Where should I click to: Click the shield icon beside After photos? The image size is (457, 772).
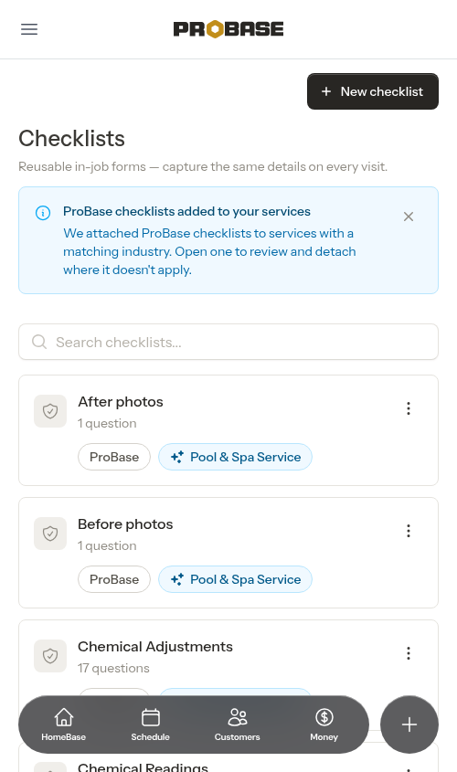[x=50, y=411]
